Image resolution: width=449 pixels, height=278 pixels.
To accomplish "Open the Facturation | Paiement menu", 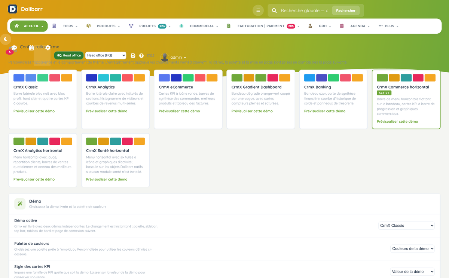I will (x=263, y=26).
